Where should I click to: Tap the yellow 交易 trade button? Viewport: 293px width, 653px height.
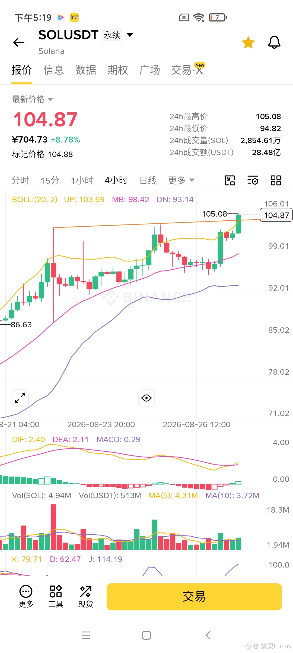194,597
